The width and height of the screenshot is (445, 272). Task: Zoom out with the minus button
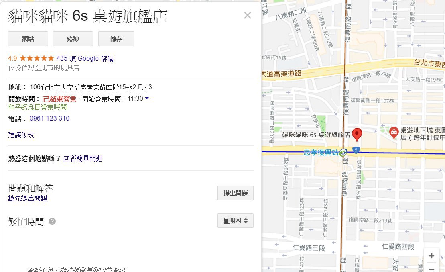coord(431,268)
